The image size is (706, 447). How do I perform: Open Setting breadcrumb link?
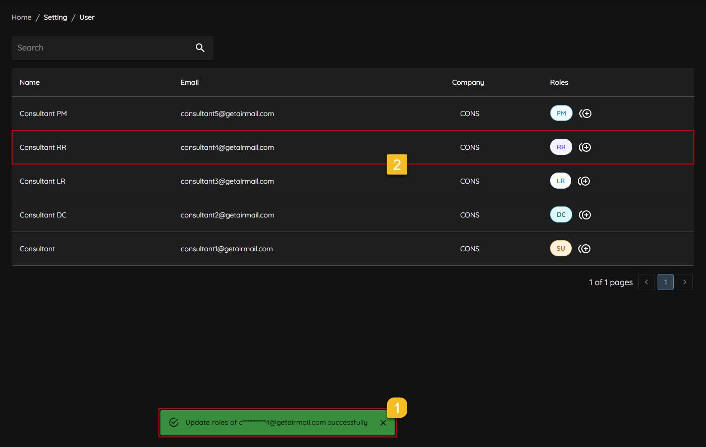click(x=56, y=17)
